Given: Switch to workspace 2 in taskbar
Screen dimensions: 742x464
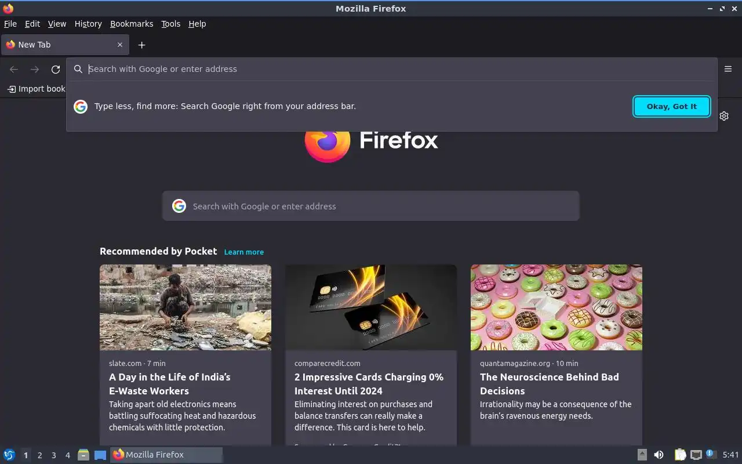Looking at the screenshot, I should tap(39, 455).
